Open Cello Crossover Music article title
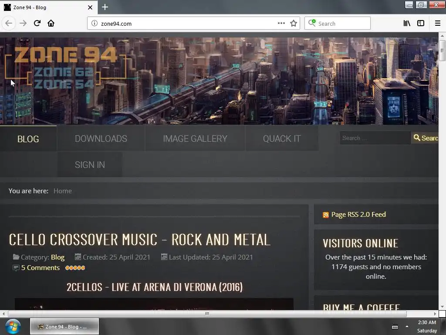The width and height of the screenshot is (446, 335). click(x=139, y=239)
